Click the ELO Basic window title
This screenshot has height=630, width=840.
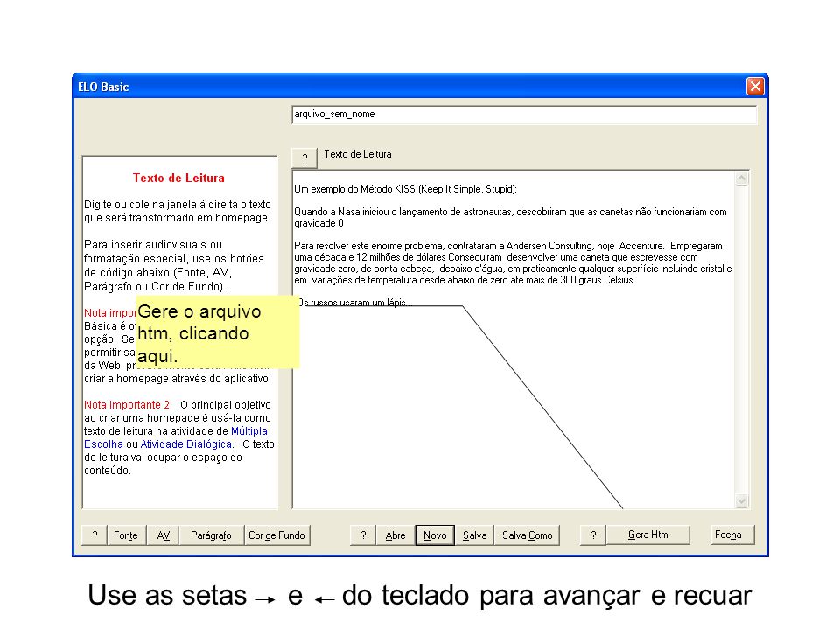click(x=103, y=87)
